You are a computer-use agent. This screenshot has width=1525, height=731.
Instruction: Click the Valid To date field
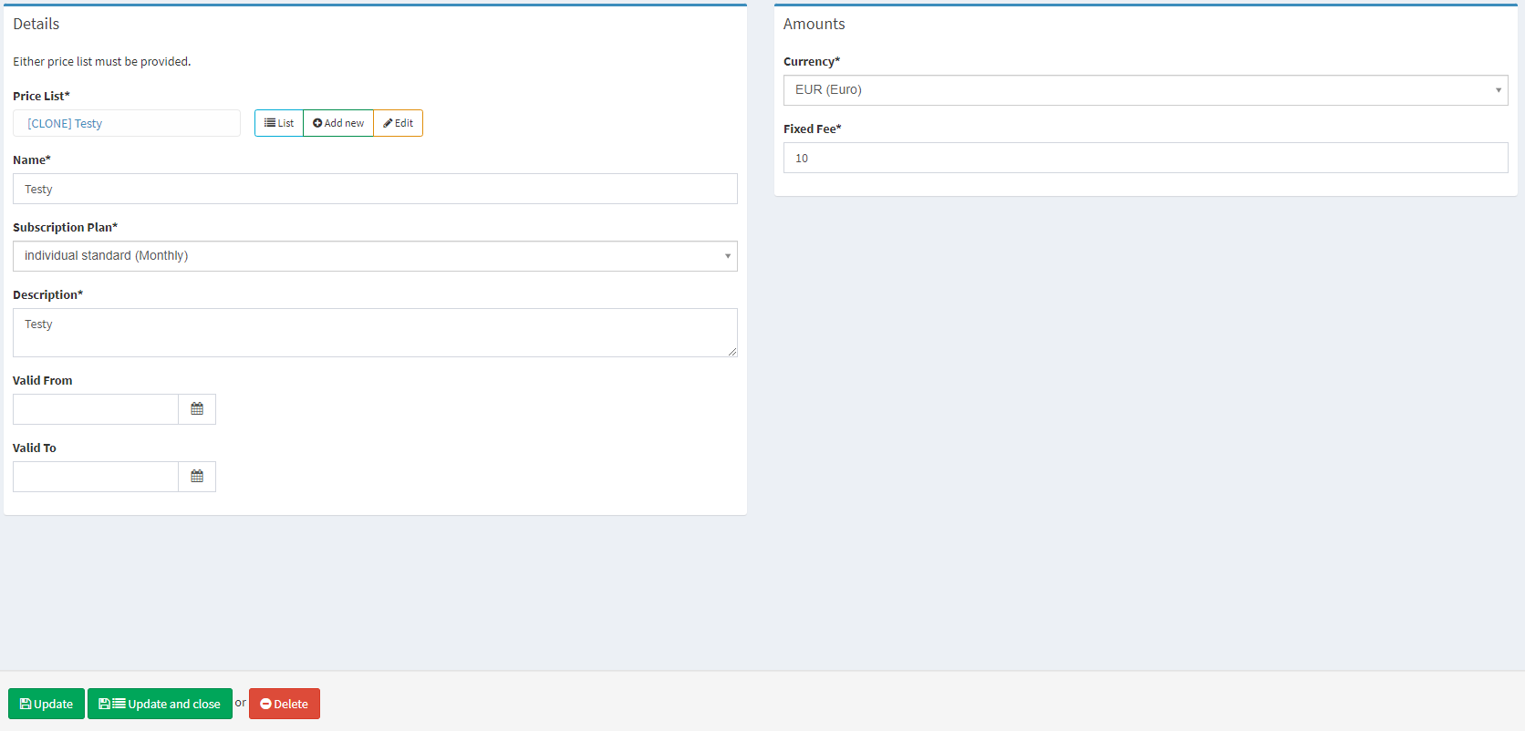tap(96, 477)
